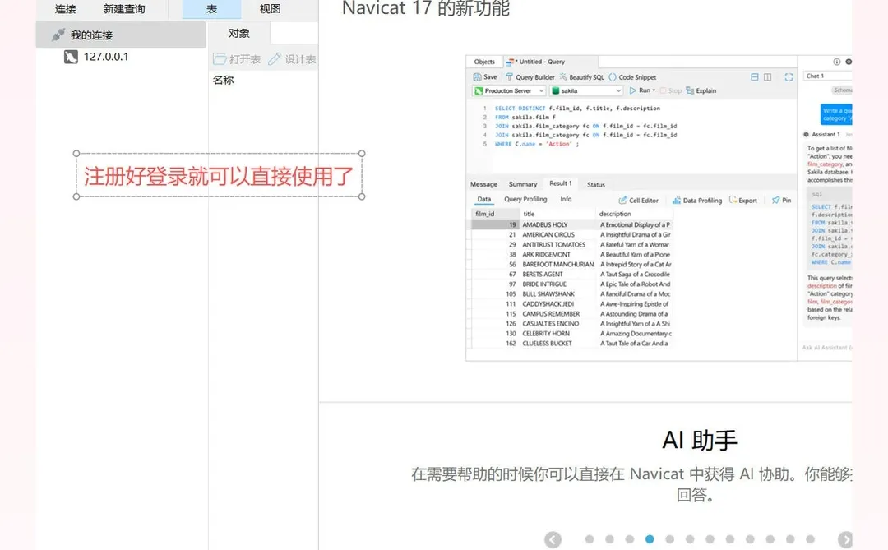Viewport: 888px width, 550px height.
Task: Expand the Run button dropdown arrow
Action: pos(654,90)
